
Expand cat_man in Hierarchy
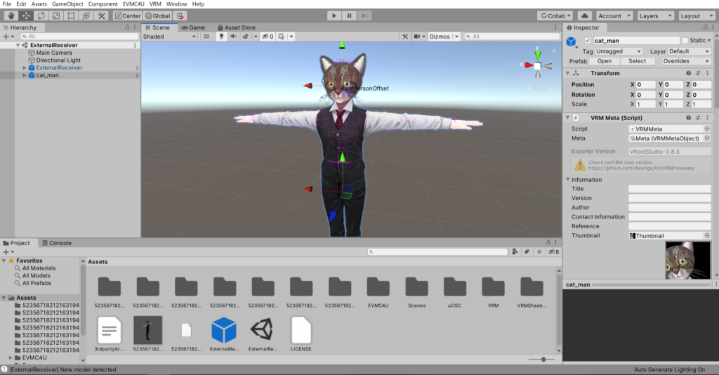click(25, 75)
